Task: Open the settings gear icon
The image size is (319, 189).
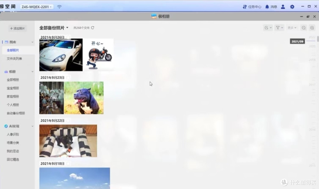Action: pos(292,7)
